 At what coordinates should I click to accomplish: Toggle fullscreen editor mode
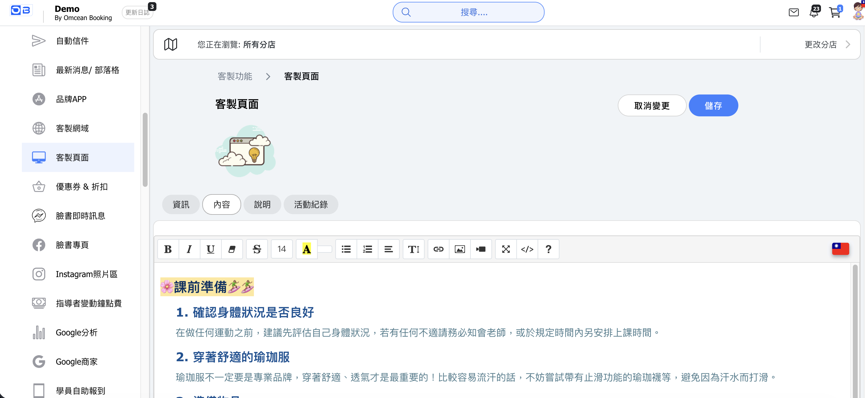point(506,249)
